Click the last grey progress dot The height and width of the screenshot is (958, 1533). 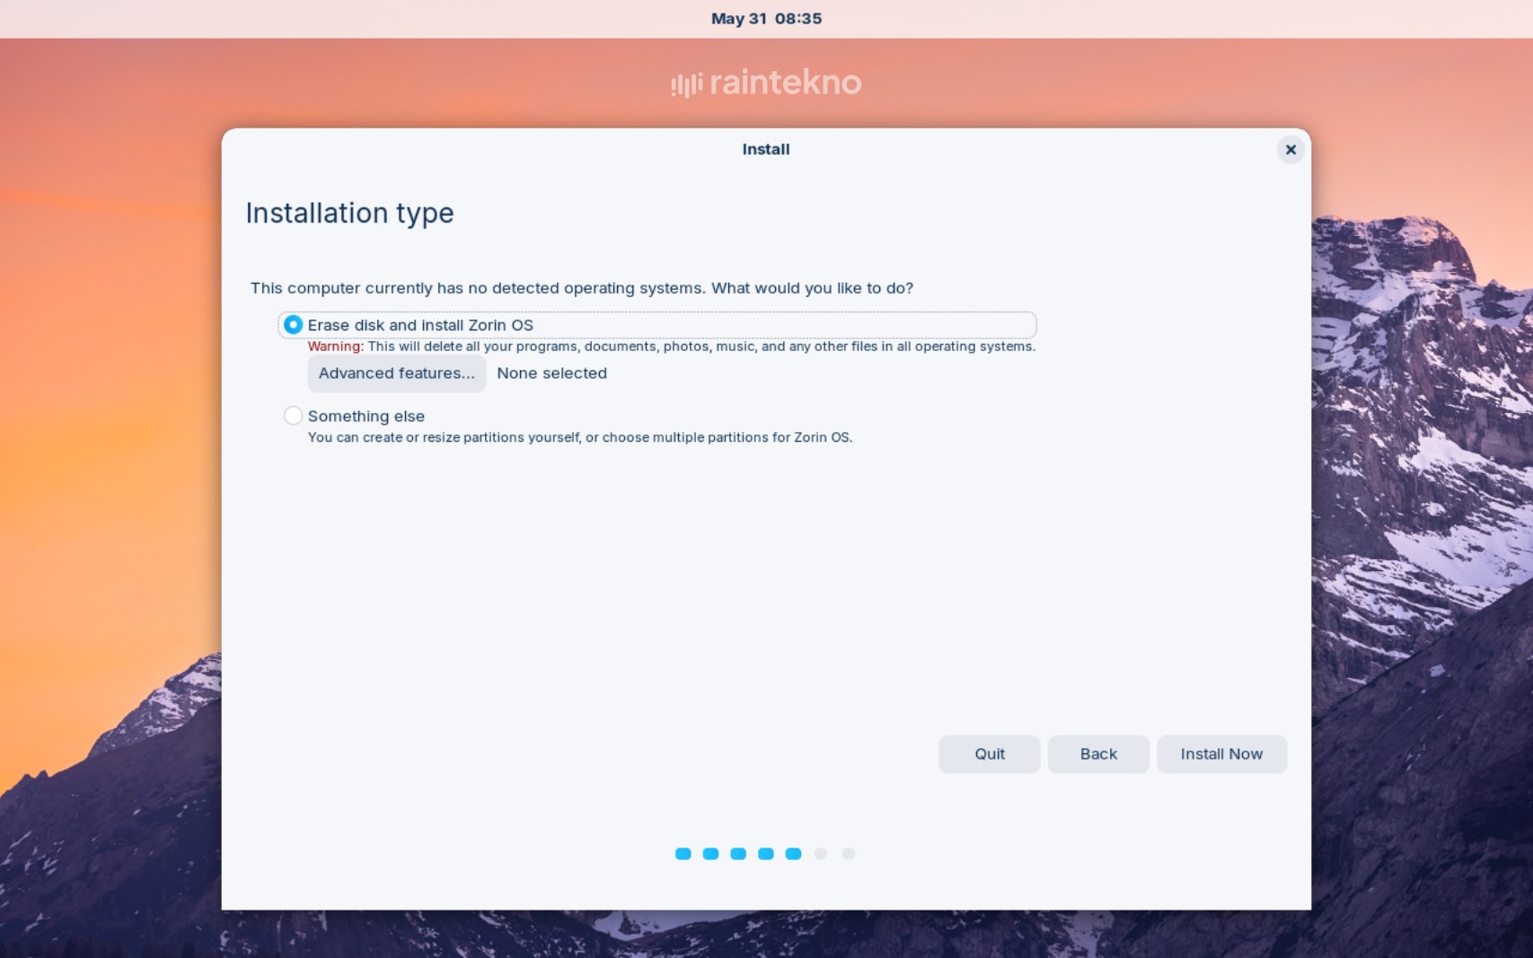[849, 854]
